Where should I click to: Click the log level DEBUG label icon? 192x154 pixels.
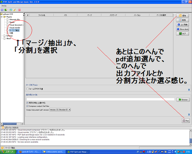click(3, 128)
